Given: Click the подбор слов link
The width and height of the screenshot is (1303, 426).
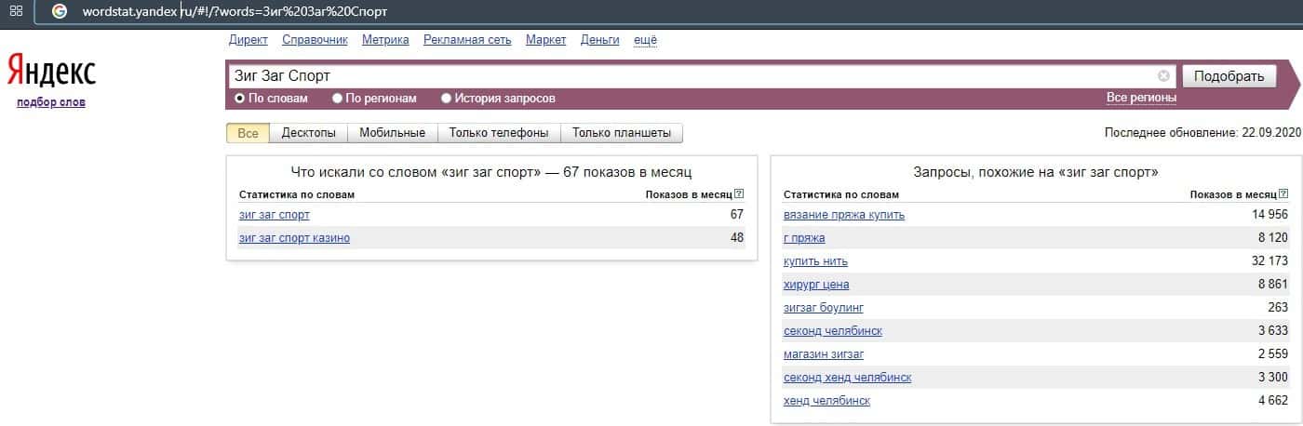Looking at the screenshot, I should [51, 102].
